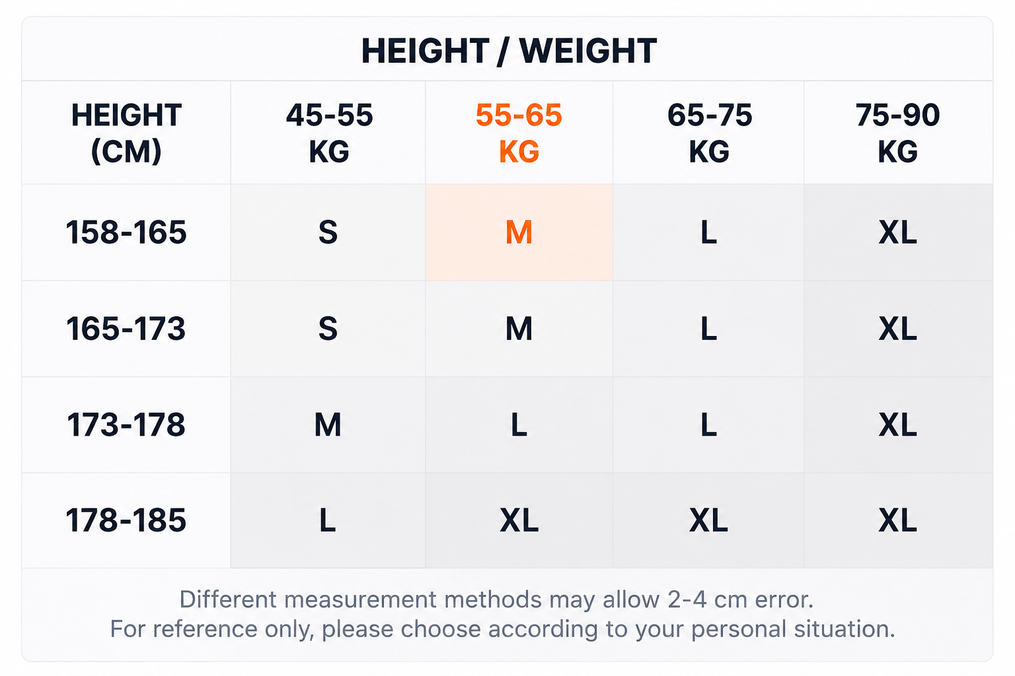
Task: Select XL cell in 158-165 row
Action: coord(898,232)
